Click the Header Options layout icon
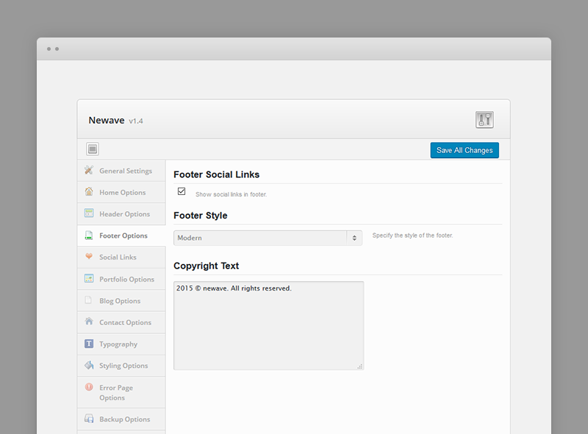 89,213
